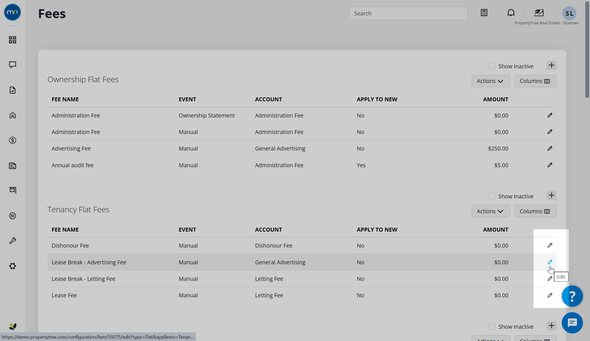Viewport: 590px width, 341px height.
Task: Toggle Show Inactive for Tenancy Flat Fees
Action: click(492, 196)
